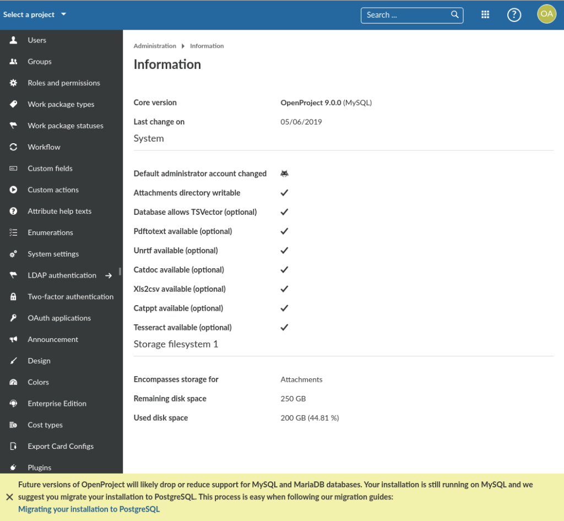Click the Plugins icon in the sidebar
The height and width of the screenshot is (521, 564).
point(12,467)
